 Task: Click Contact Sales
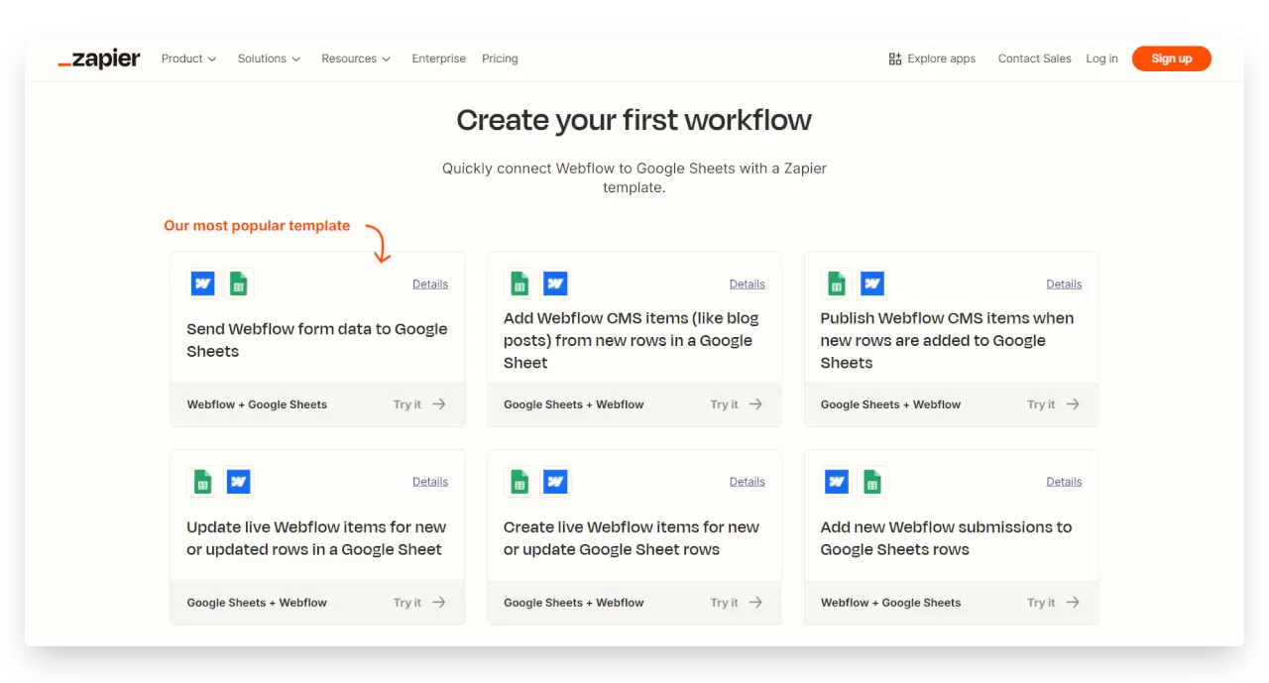[1034, 58]
